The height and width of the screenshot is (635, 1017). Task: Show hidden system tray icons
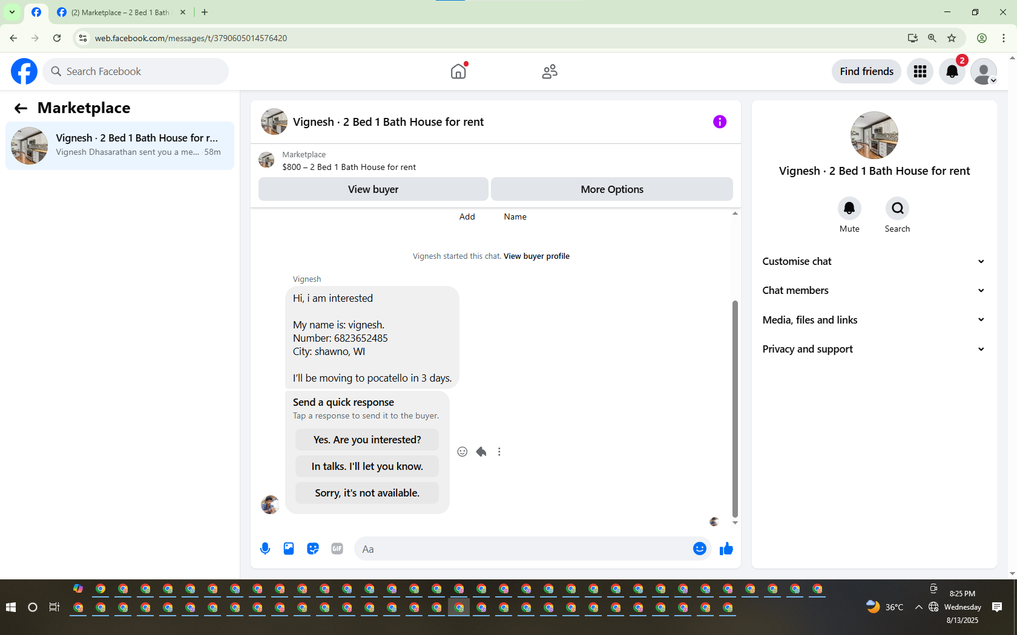point(918,607)
